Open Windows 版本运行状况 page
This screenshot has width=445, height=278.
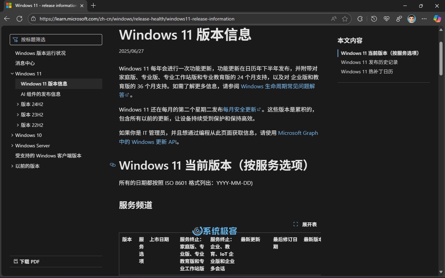[x=40, y=53]
